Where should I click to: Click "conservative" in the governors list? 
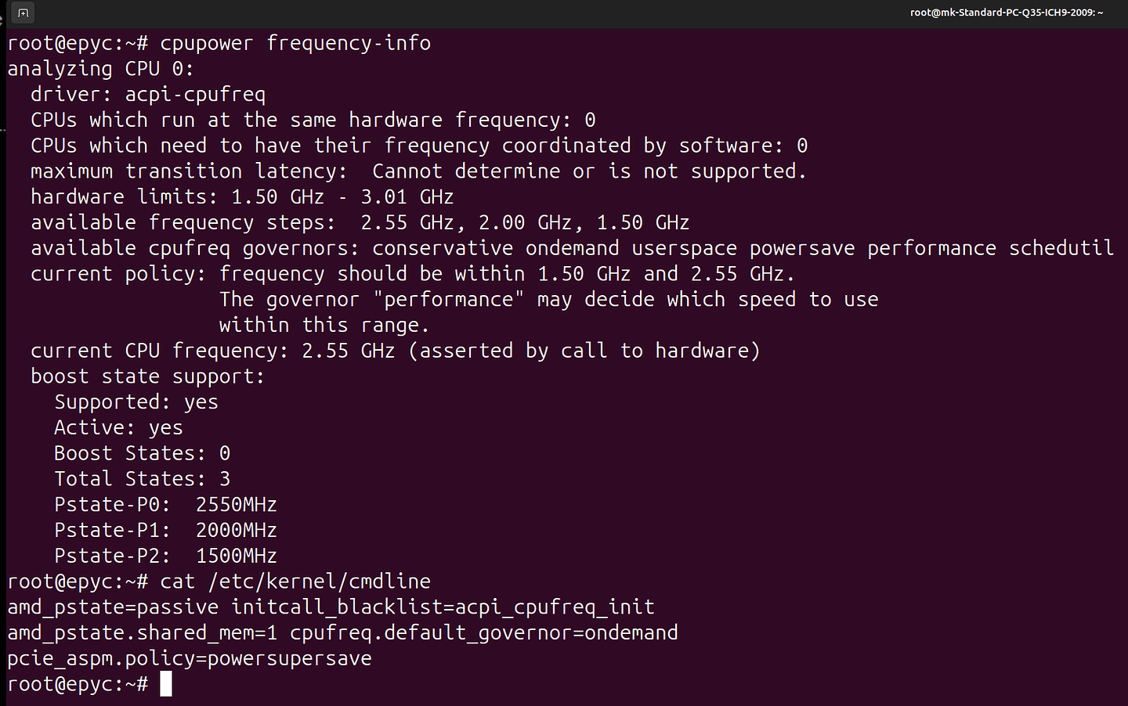[443, 248]
